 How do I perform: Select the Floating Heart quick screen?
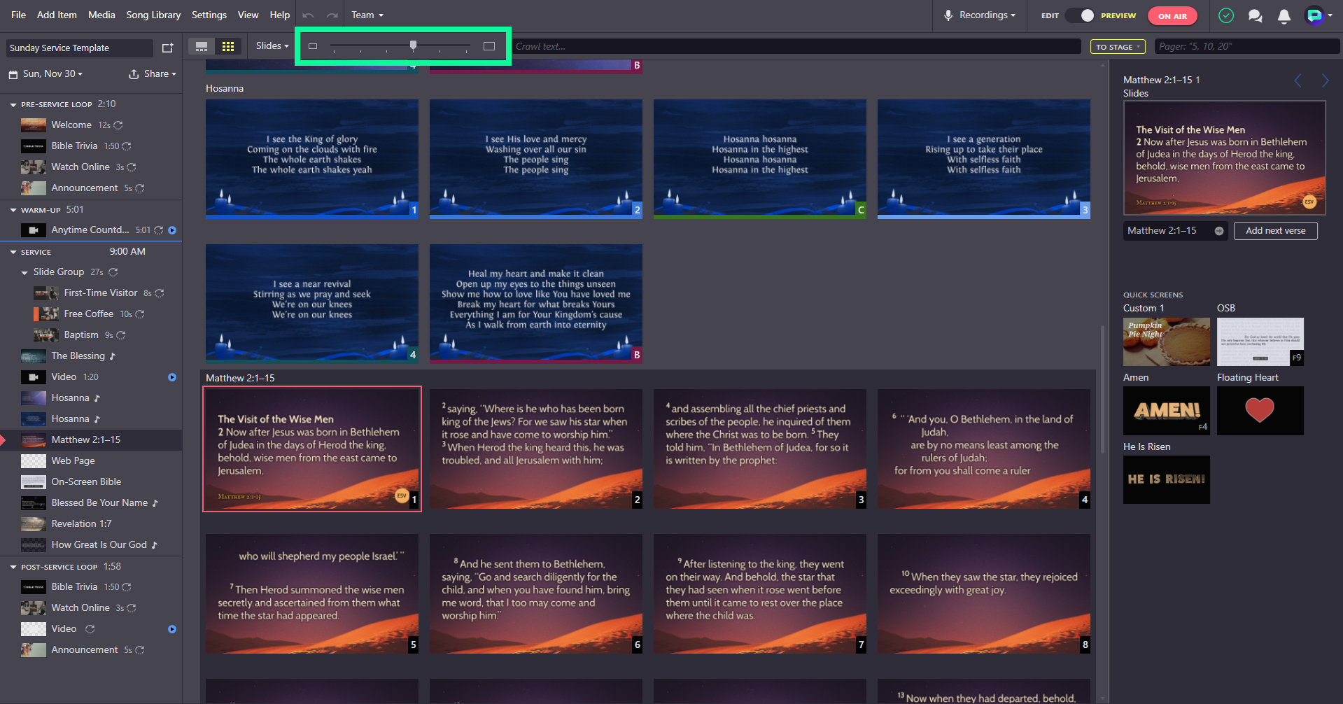(1260, 411)
